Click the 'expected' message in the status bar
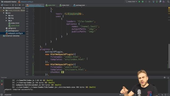This screenshot has width=170, height=96. pos(8,95)
